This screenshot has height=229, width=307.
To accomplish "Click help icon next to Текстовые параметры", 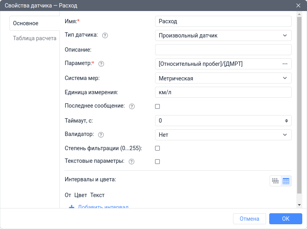I will 131,162.
